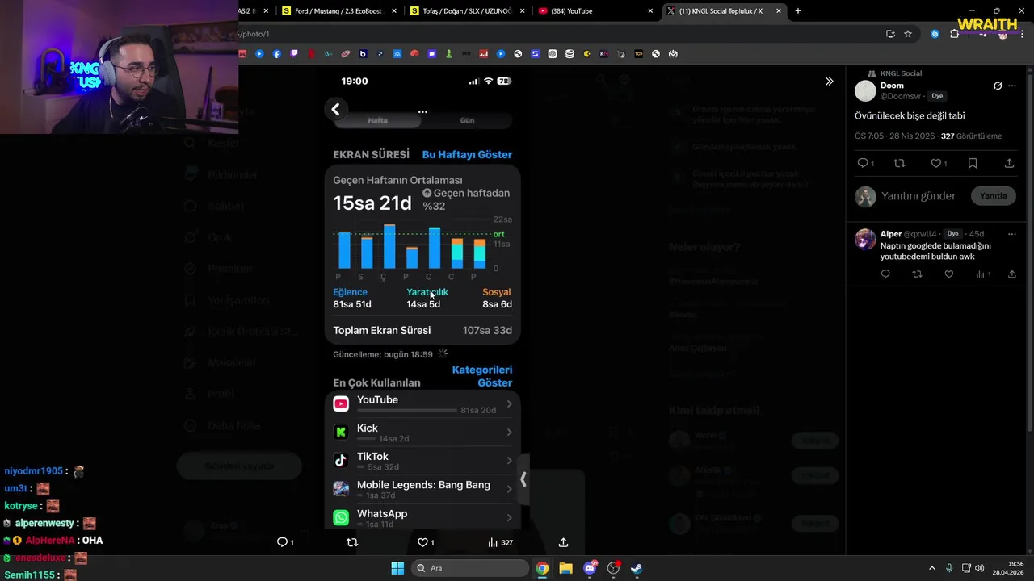Open the @Doomsvr handle link
Screen dimensions: 1034x581
point(901,96)
